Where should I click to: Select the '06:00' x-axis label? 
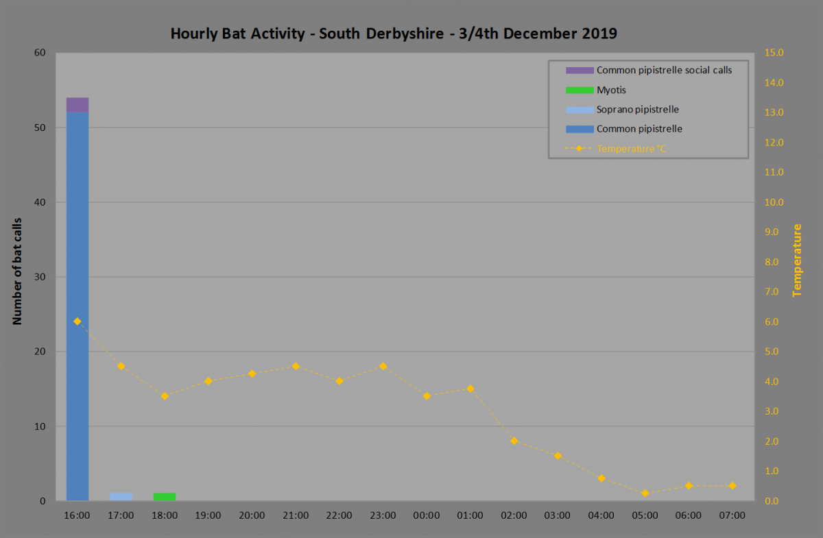coord(689,515)
